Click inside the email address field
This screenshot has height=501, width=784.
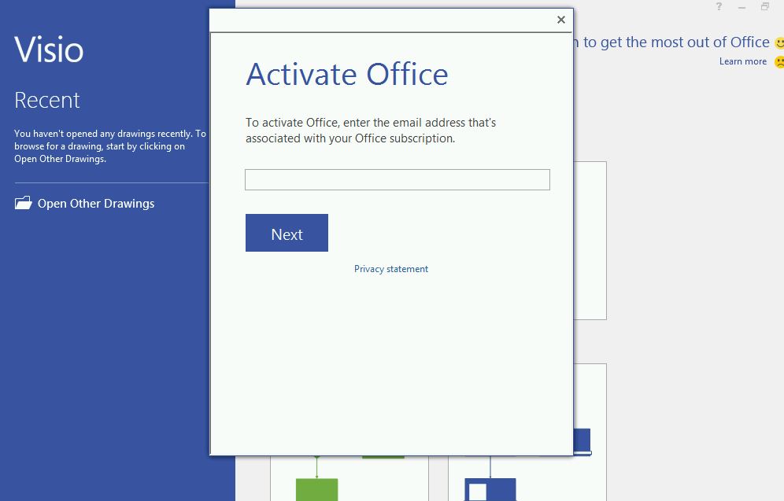[x=397, y=179]
